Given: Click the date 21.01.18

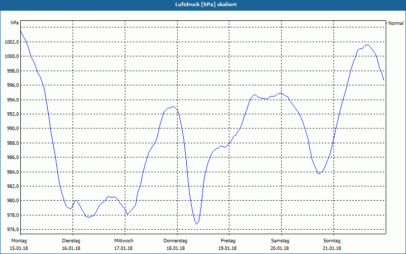Looking at the screenshot, I should [x=332, y=248].
